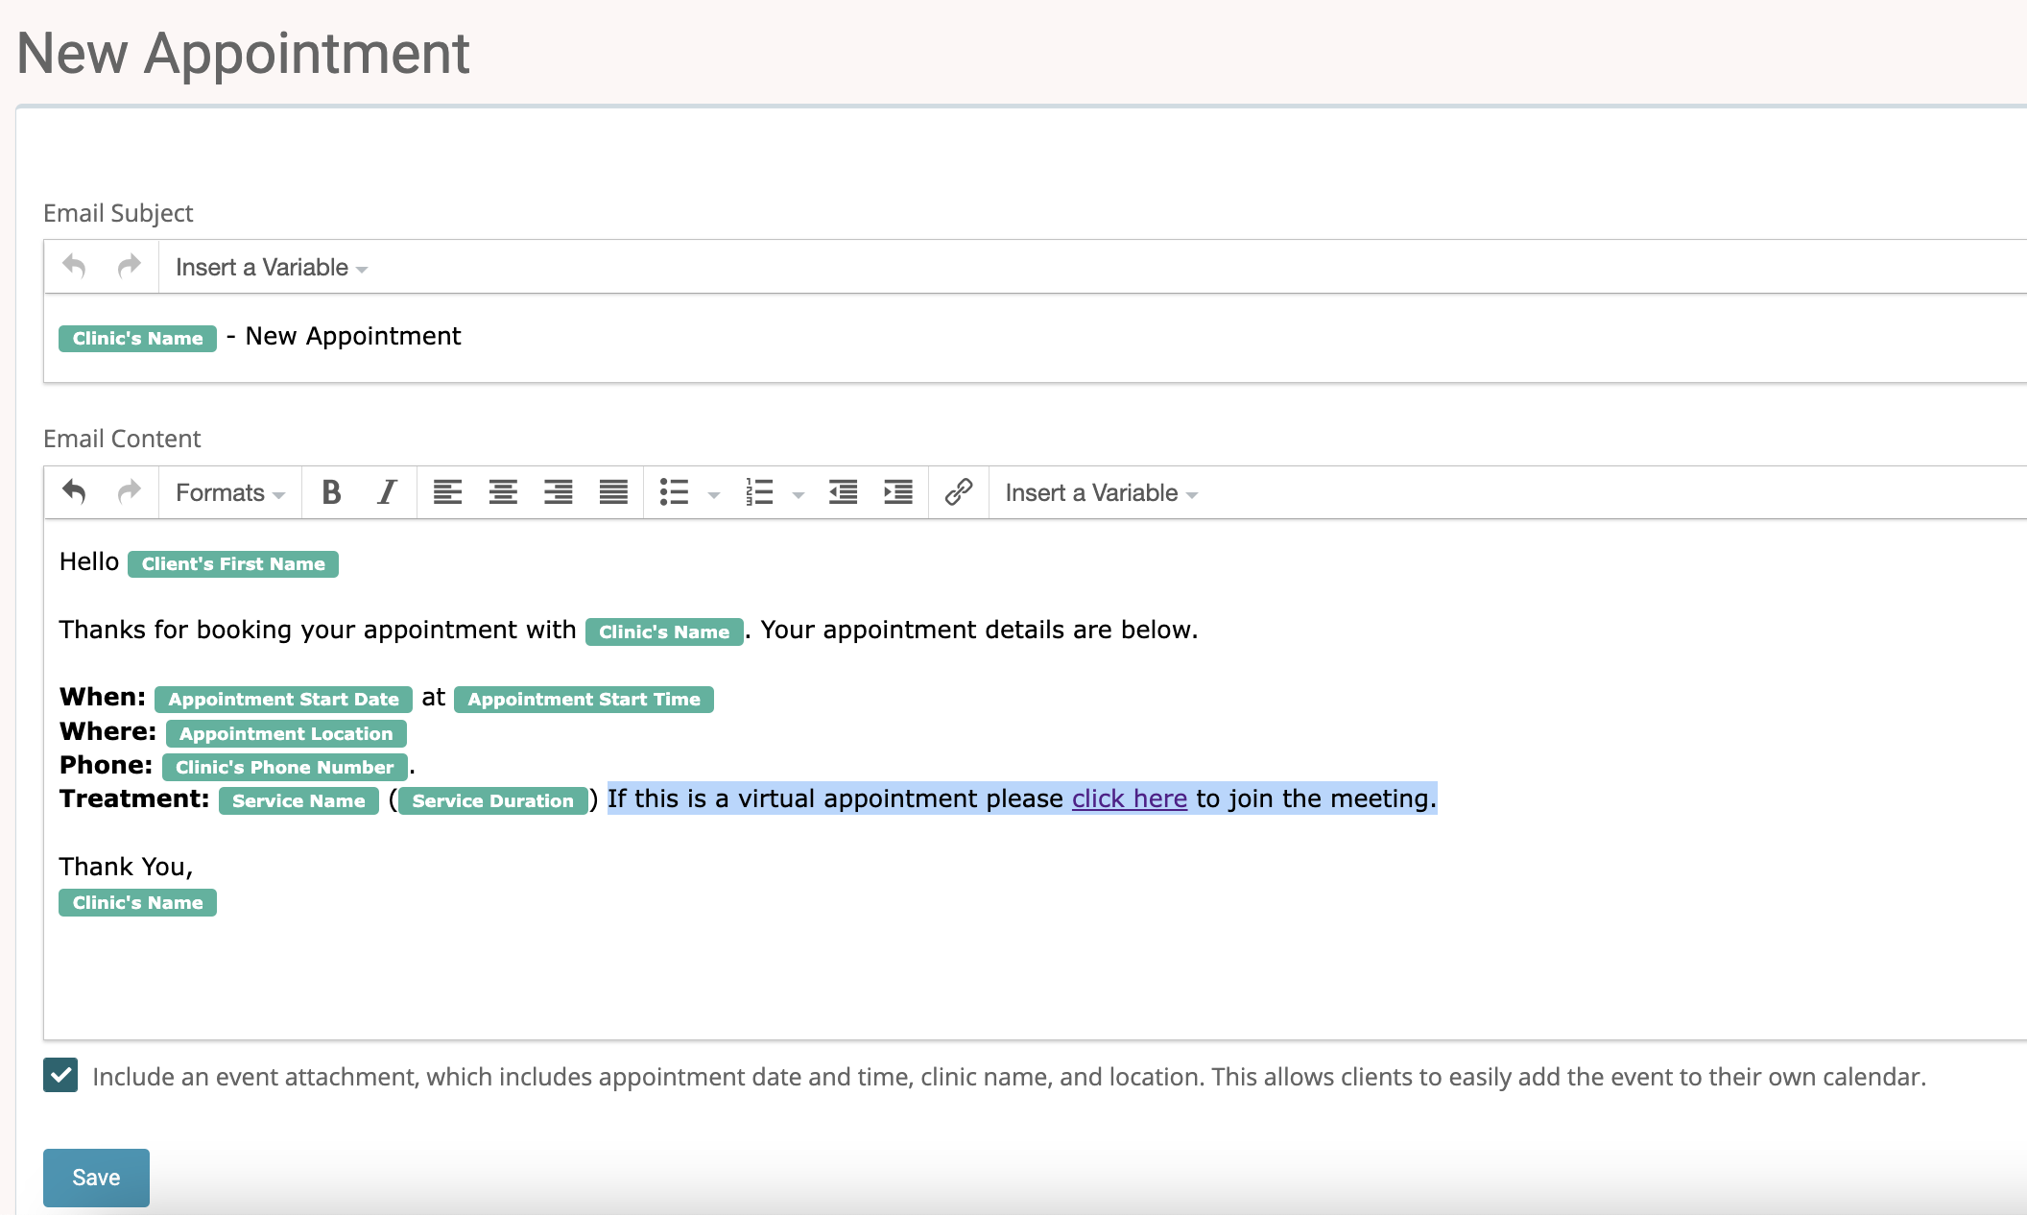Center align the email content text
Viewport: 2027px width, 1215px height.
pyautogui.click(x=503, y=492)
